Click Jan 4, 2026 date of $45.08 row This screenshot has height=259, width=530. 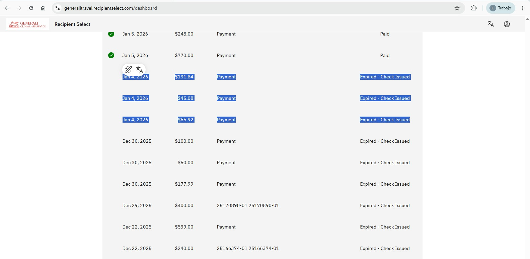tap(136, 98)
